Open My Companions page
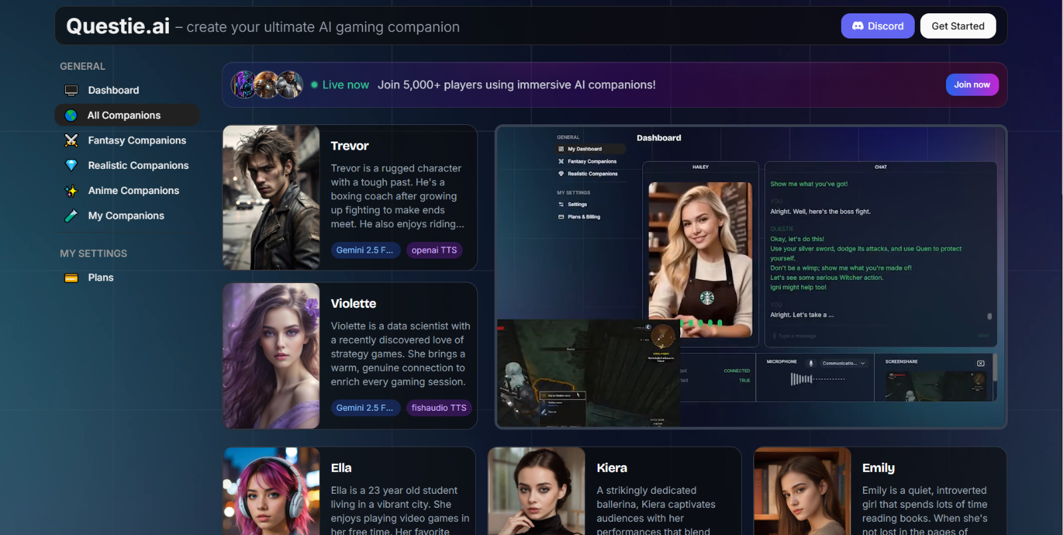Viewport: 1063px width, 535px height. click(x=126, y=216)
